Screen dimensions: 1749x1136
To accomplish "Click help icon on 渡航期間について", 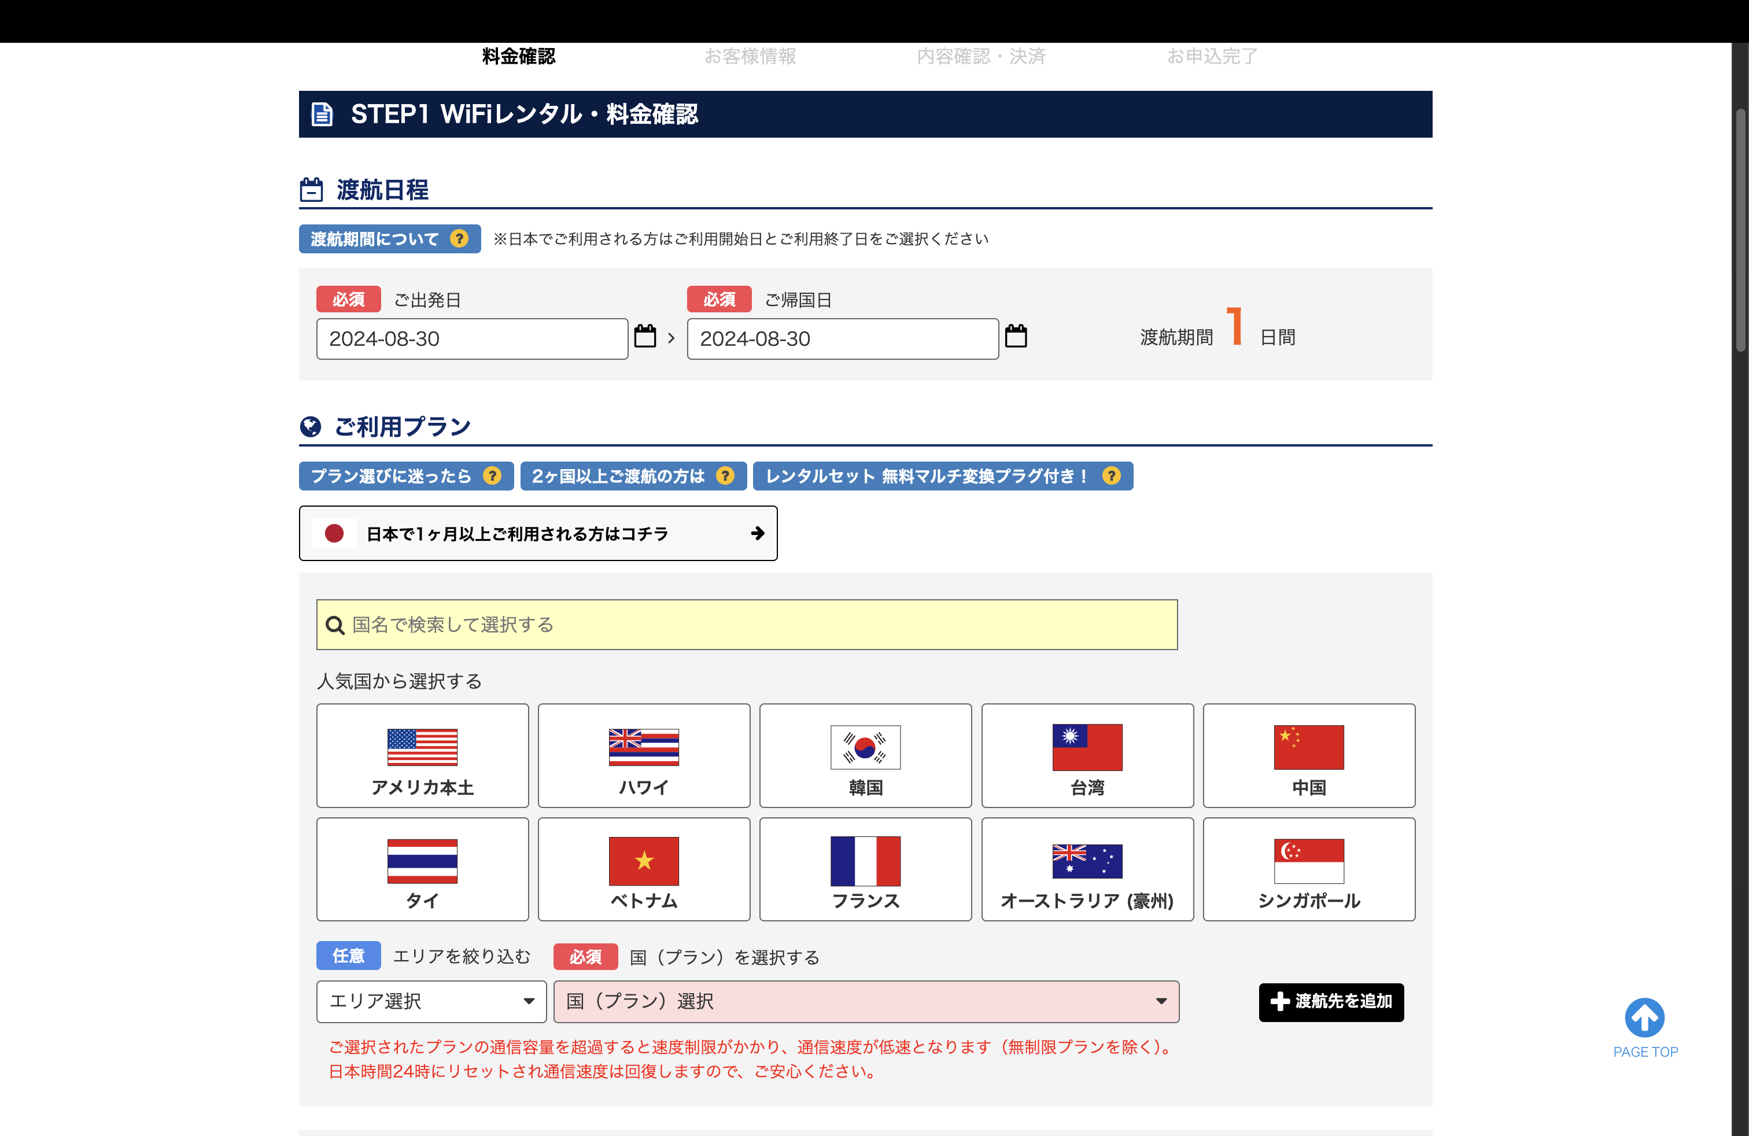I will point(459,239).
